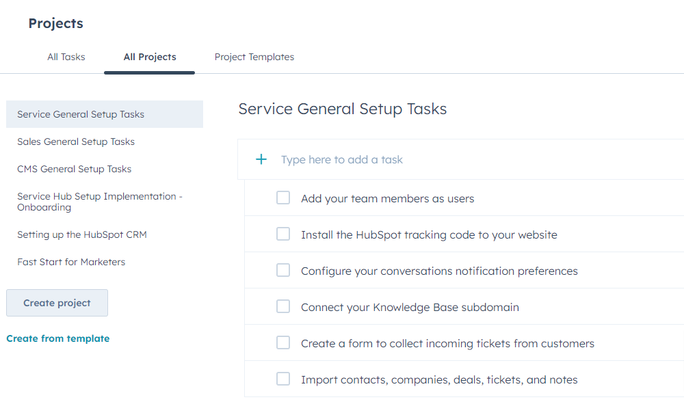Click the Create project button
The height and width of the screenshot is (404, 684).
(57, 302)
